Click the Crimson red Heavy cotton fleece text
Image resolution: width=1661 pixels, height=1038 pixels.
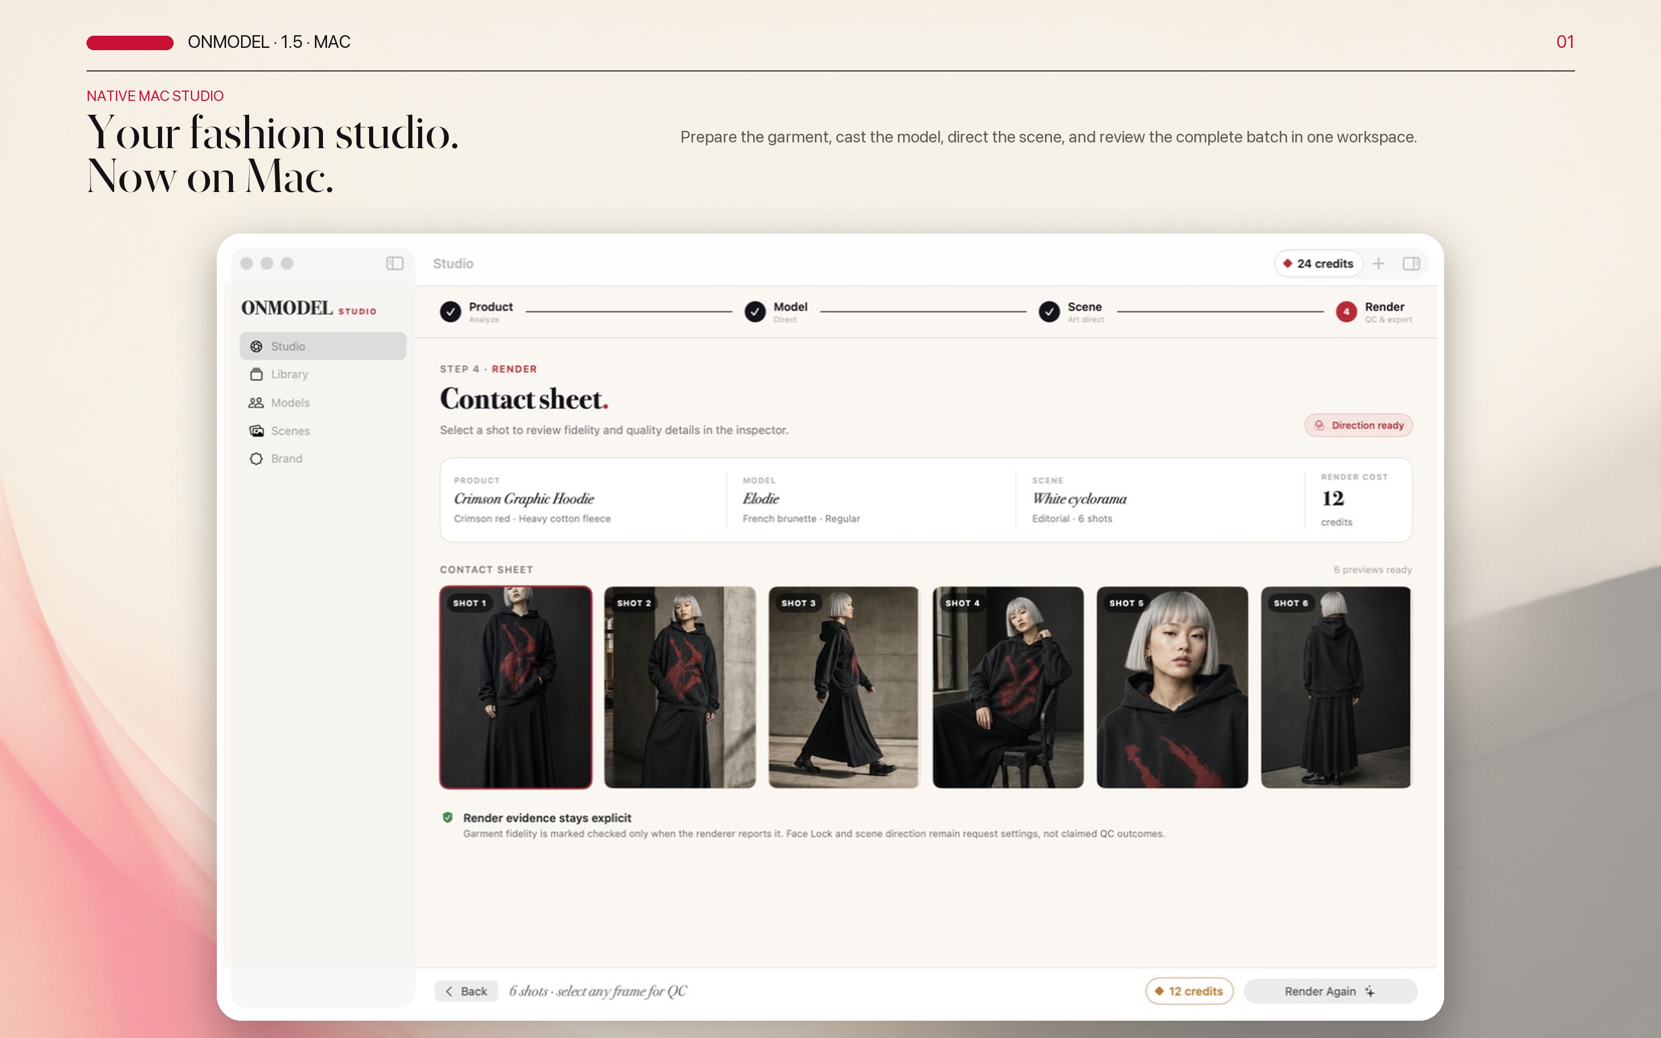click(x=532, y=519)
